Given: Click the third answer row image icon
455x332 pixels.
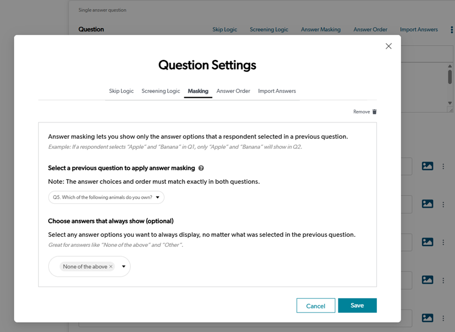Looking at the screenshot, I should 428,242.
